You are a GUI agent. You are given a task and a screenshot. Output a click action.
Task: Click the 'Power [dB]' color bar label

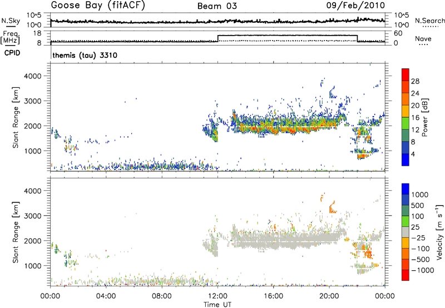point(425,117)
